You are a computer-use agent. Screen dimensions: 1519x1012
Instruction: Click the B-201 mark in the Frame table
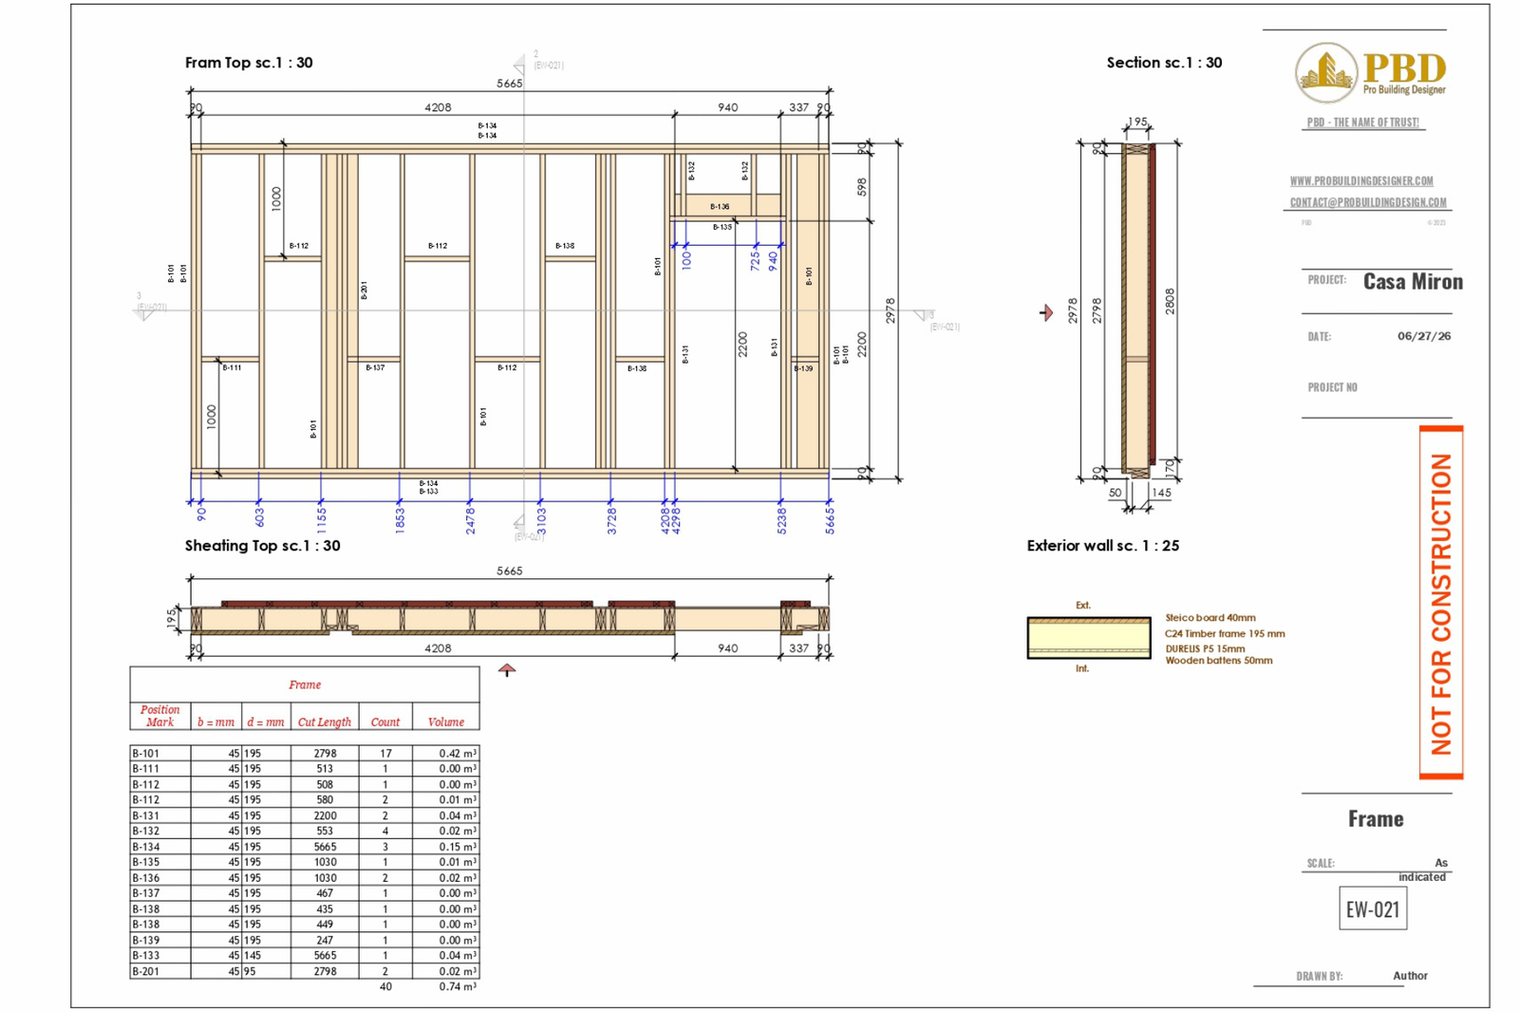pos(146,972)
